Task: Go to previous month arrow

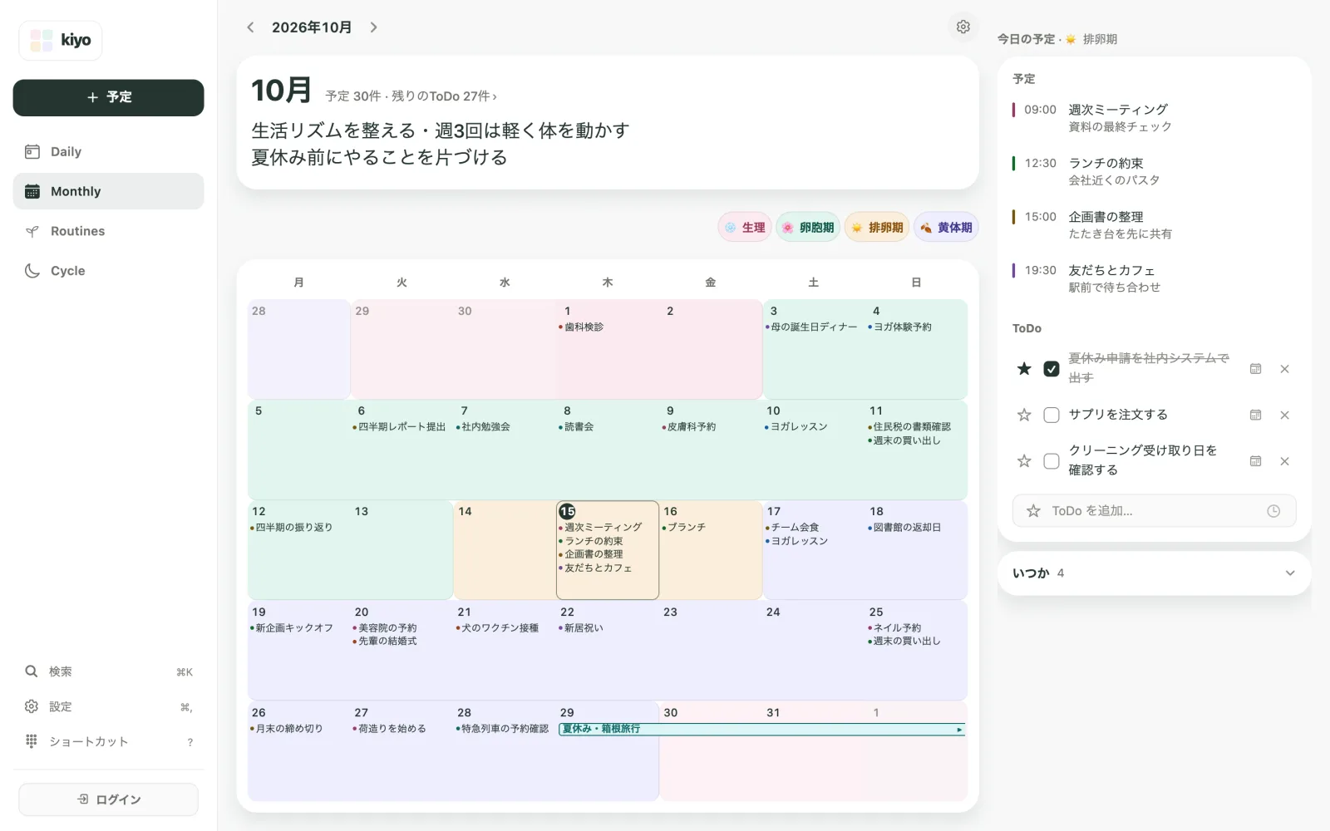Action: click(x=250, y=27)
